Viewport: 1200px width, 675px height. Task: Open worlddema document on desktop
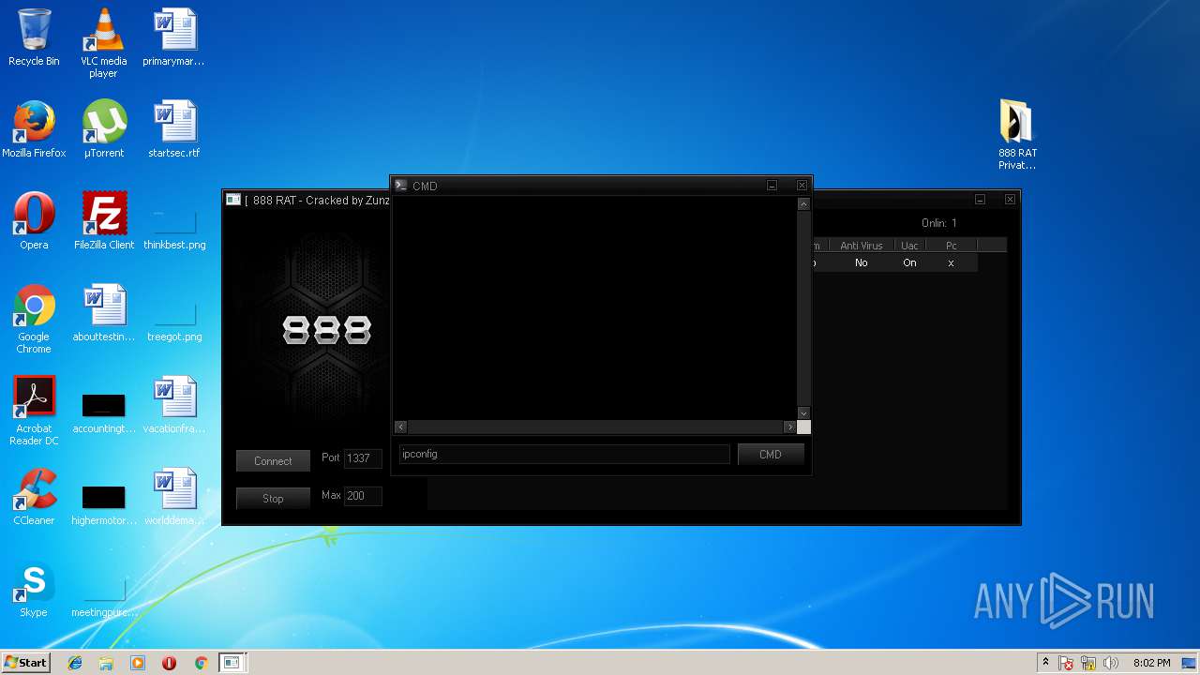coord(174,497)
